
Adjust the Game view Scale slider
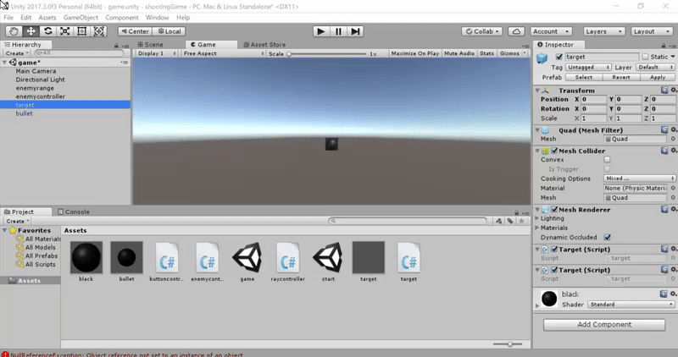tap(327, 54)
